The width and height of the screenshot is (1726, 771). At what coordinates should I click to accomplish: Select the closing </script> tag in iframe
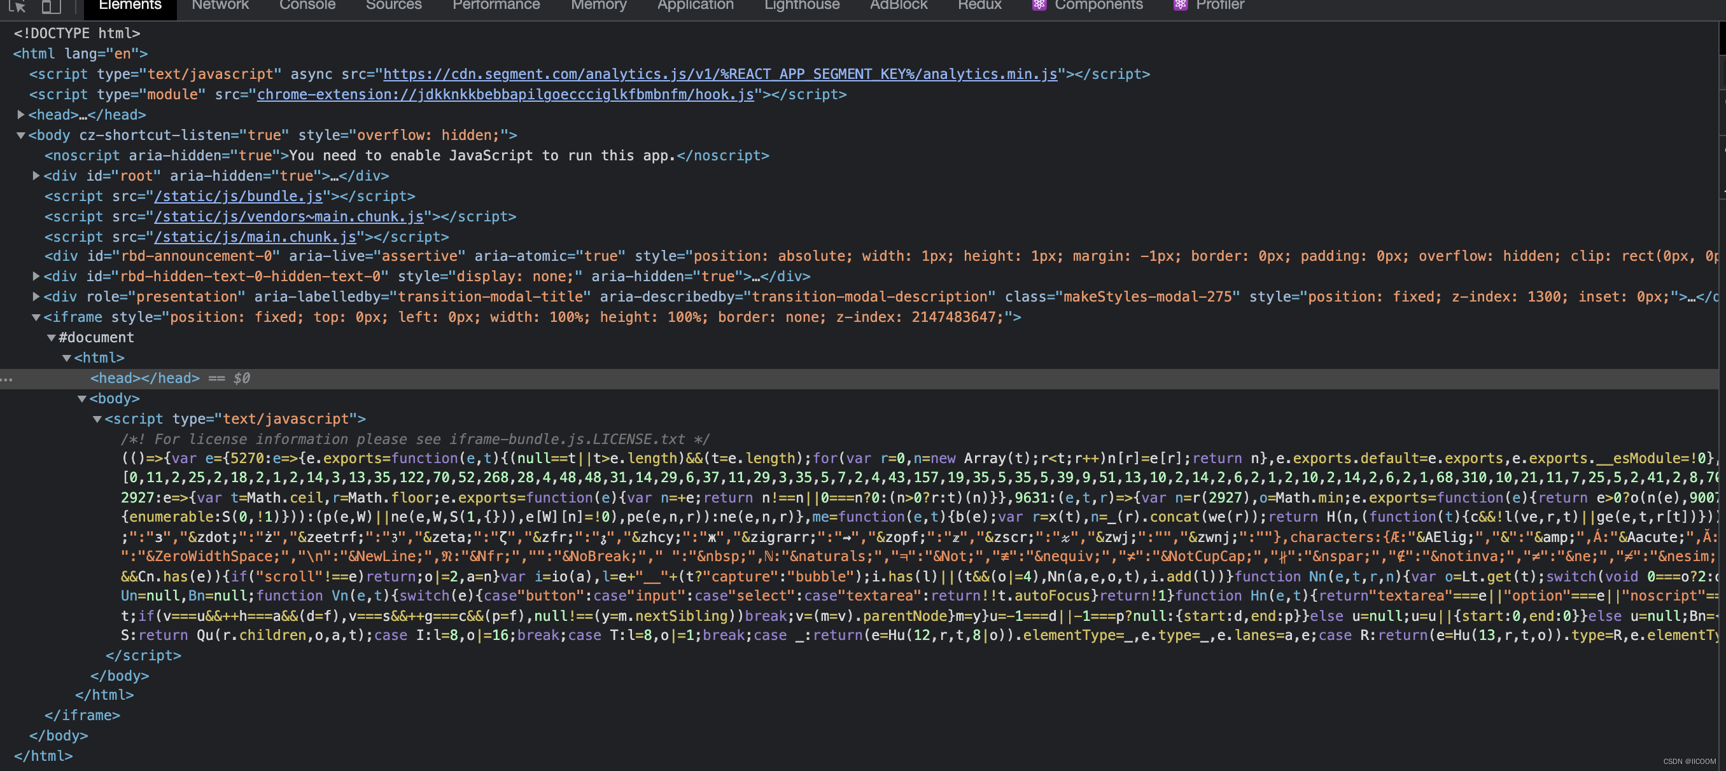(x=143, y=655)
